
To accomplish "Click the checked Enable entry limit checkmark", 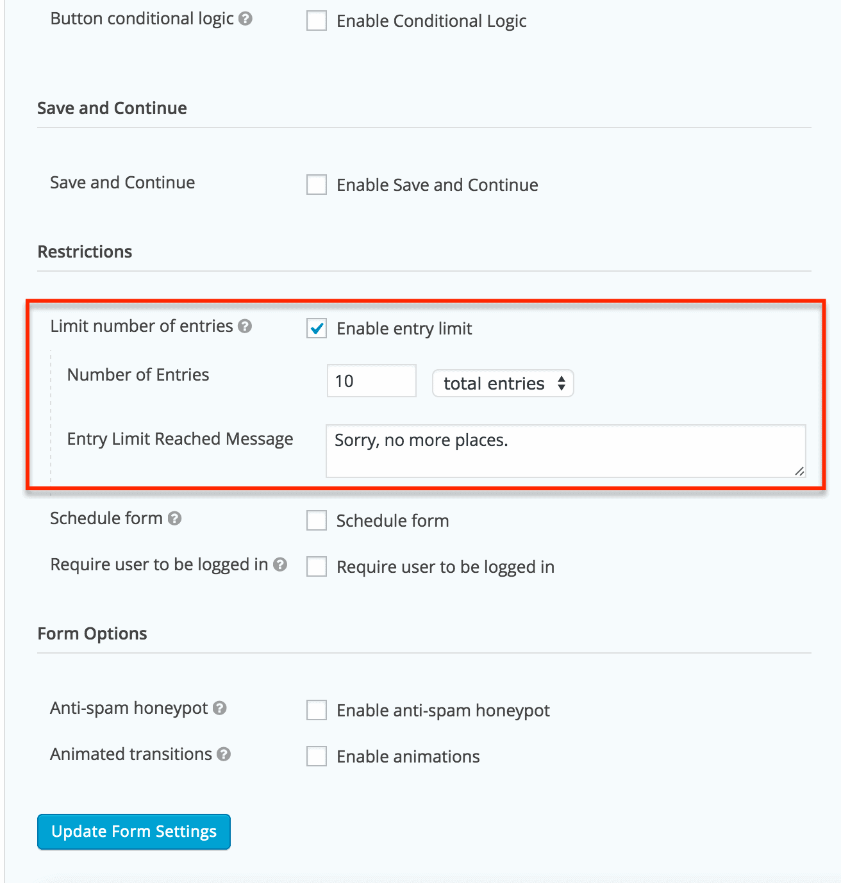I will click(316, 328).
